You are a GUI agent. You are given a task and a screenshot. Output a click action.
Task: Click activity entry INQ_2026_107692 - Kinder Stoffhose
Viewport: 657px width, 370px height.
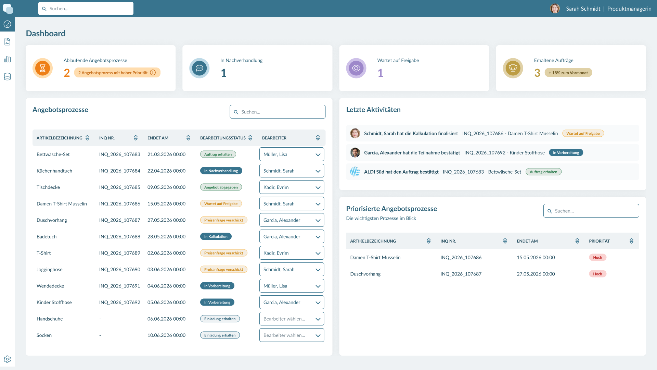click(x=504, y=152)
